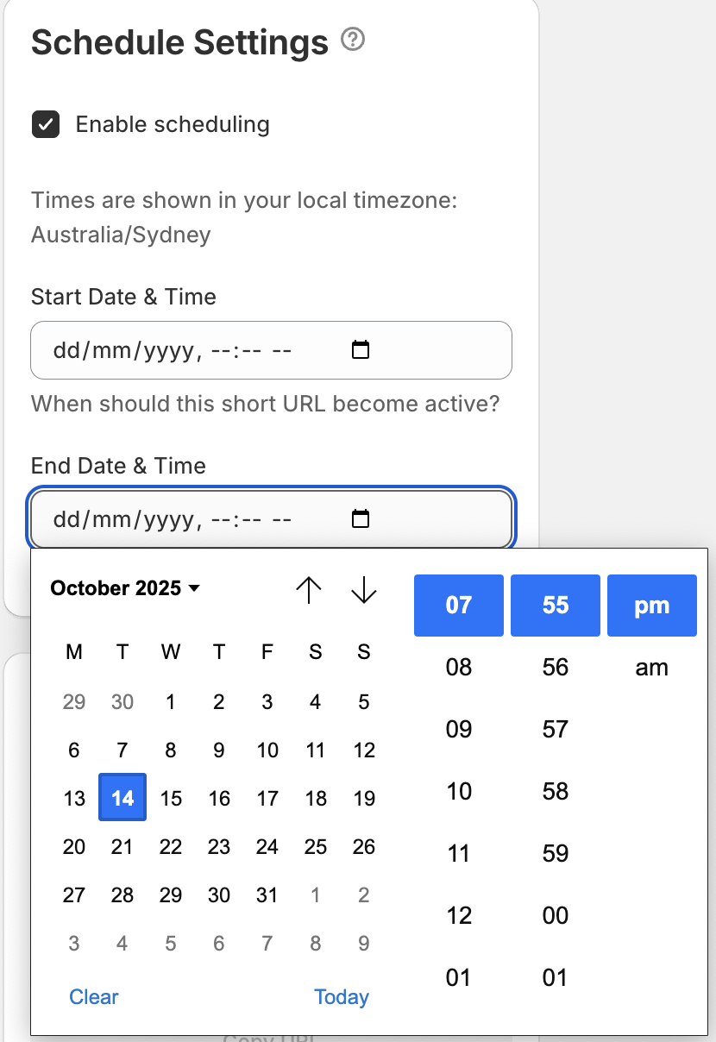
Task: Click the Clear link in the calendar
Action: point(93,997)
